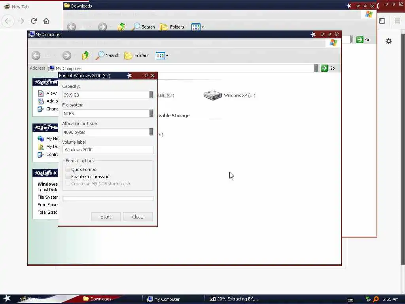Collapse System Tasks panel header
Image resolution: width=405 pixels, height=304 pixels.
[x=45, y=82]
